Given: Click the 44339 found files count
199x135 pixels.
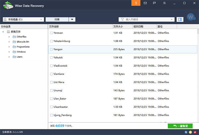Looking at the screenshot, I should [60, 126].
